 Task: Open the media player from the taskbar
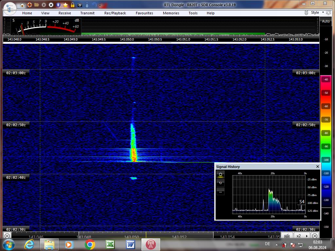point(69,244)
